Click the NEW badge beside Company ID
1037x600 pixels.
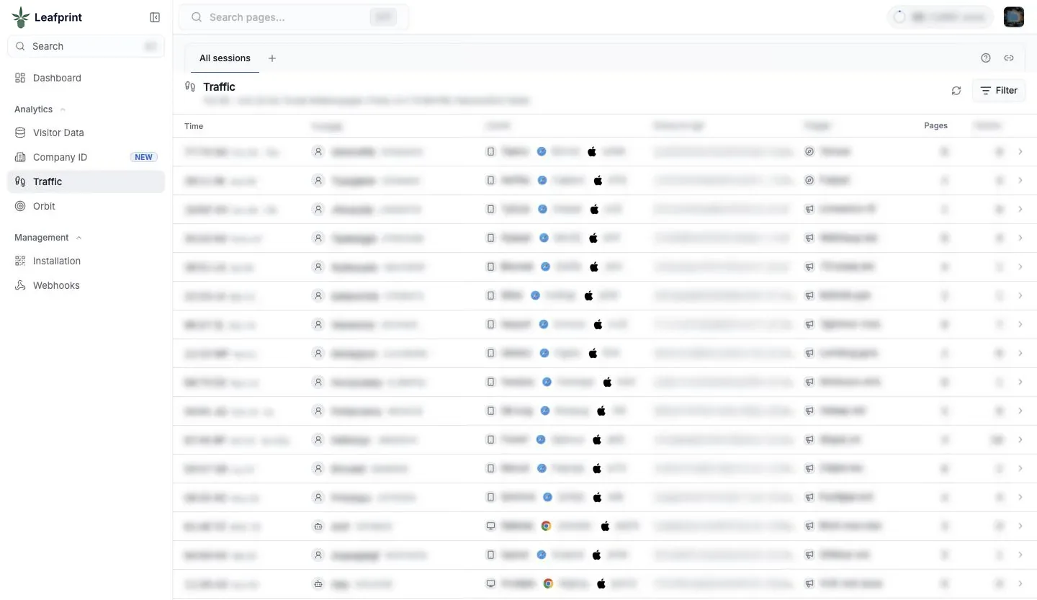(144, 157)
